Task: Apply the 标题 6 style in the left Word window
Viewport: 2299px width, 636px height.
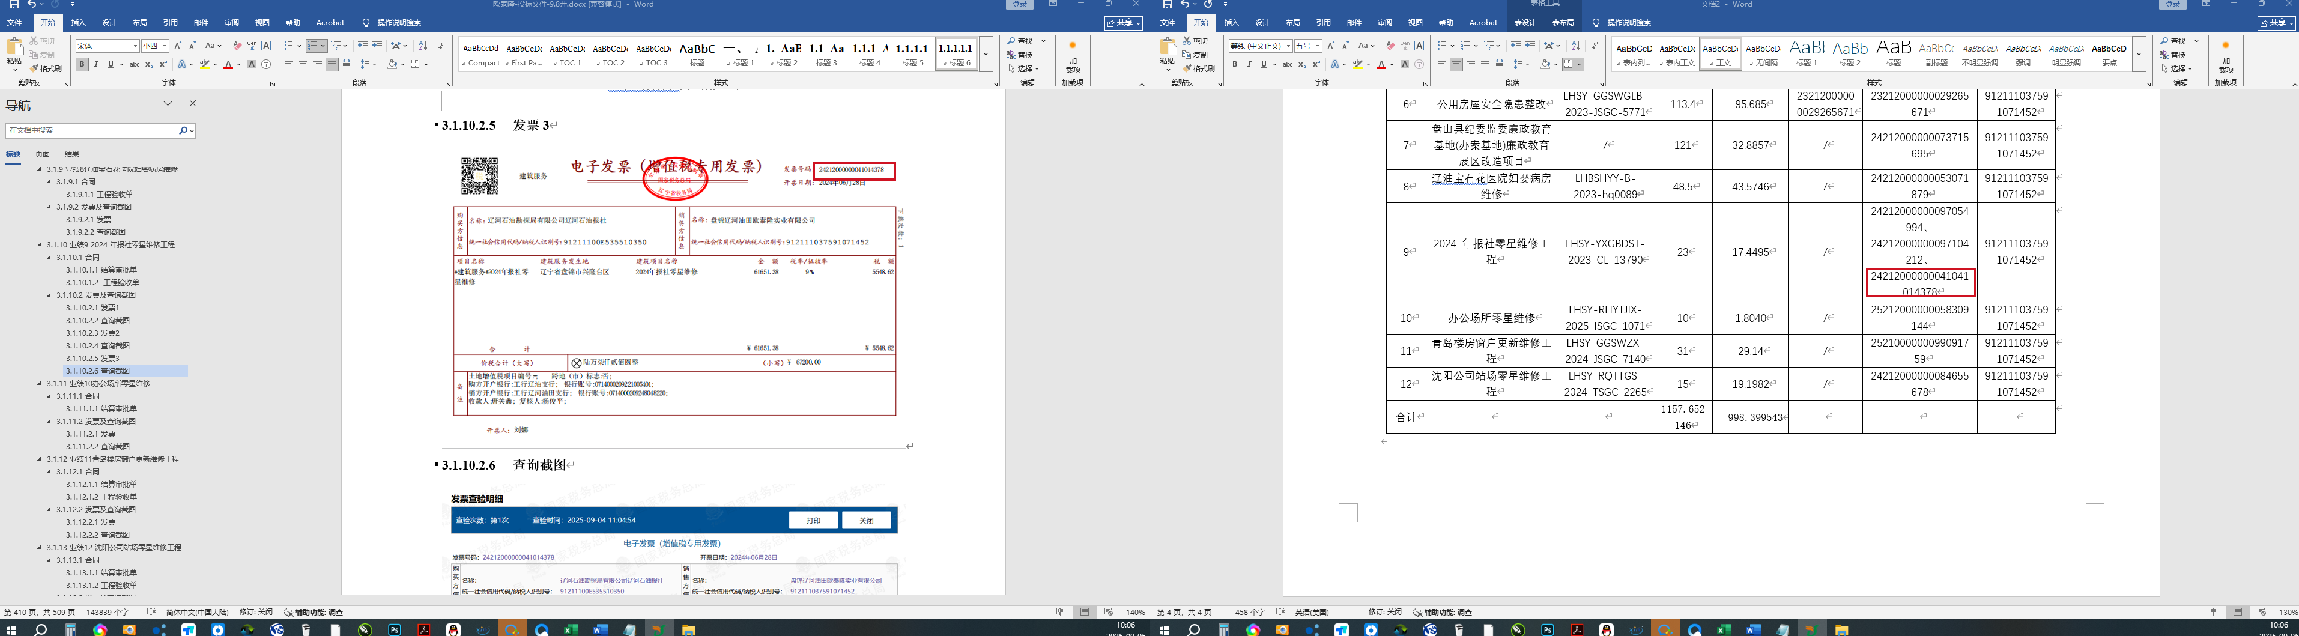Action: 956,53
